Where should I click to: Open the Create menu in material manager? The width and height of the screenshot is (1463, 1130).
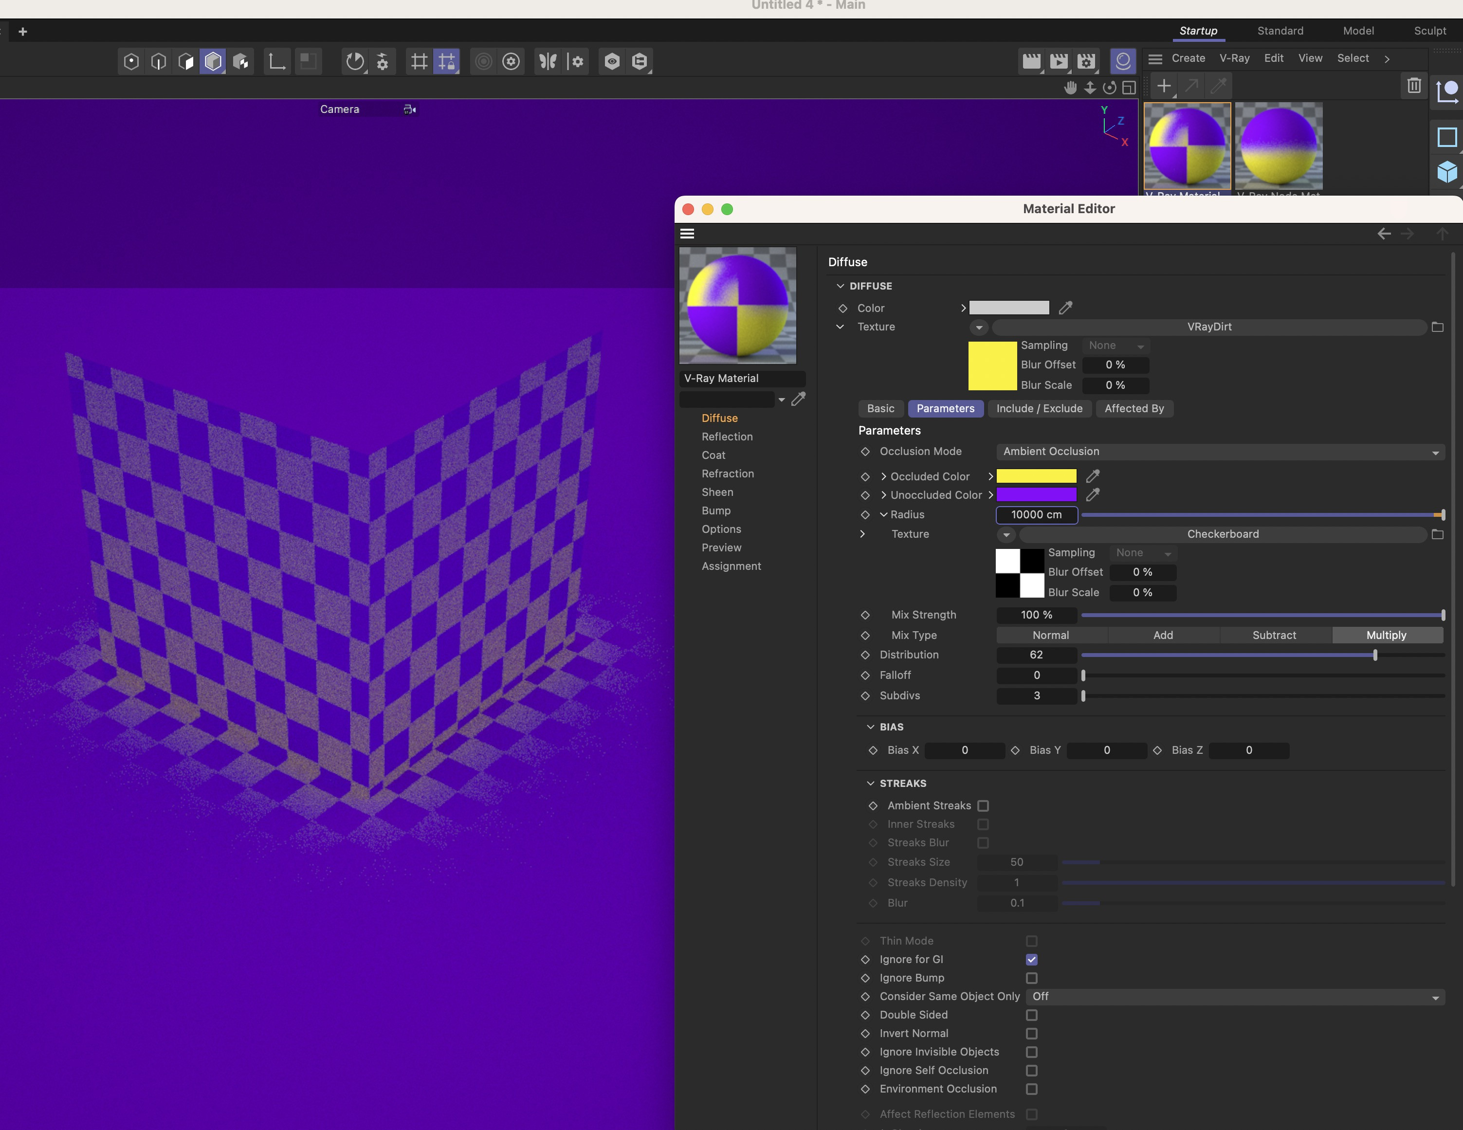[x=1189, y=58]
